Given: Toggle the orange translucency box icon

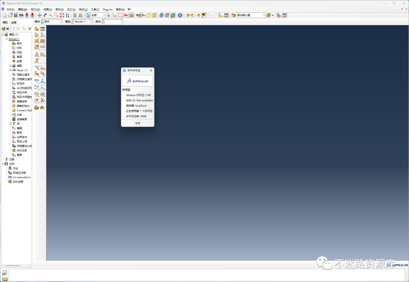Looking at the screenshot, I should tap(131, 15).
